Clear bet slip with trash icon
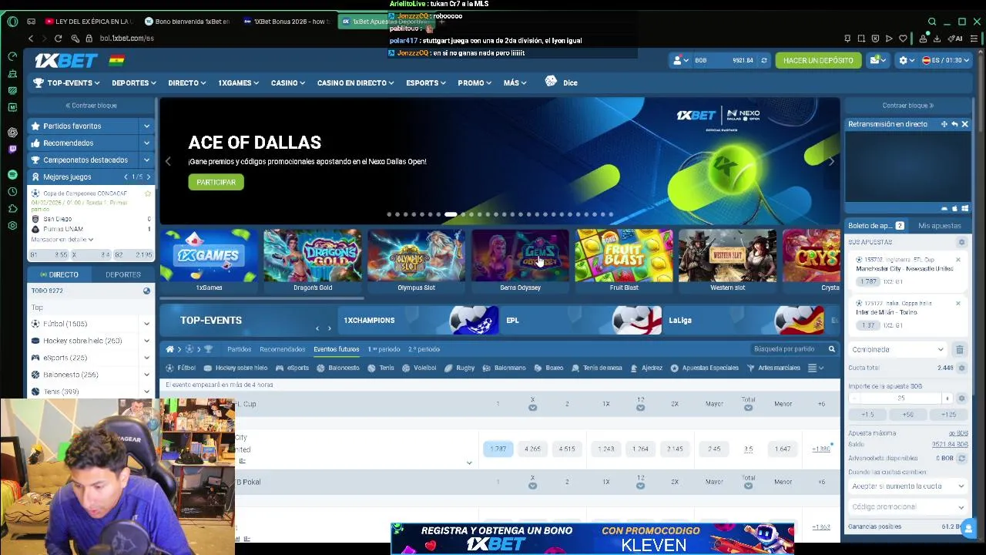The height and width of the screenshot is (555, 986). pos(959,350)
